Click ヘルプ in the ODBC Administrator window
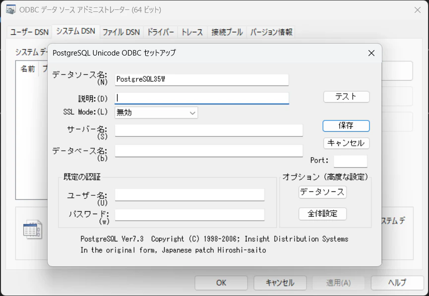Image resolution: width=429 pixels, height=296 pixels. (397, 283)
